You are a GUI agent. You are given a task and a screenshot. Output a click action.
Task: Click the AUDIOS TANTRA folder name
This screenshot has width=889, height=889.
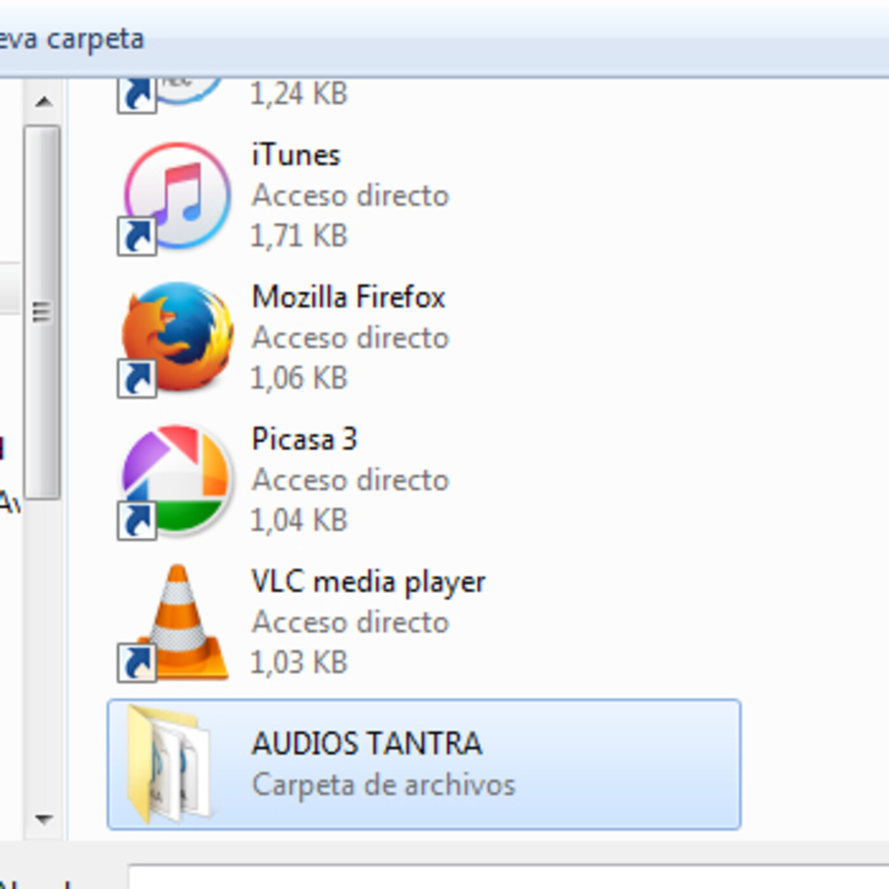click(x=367, y=744)
